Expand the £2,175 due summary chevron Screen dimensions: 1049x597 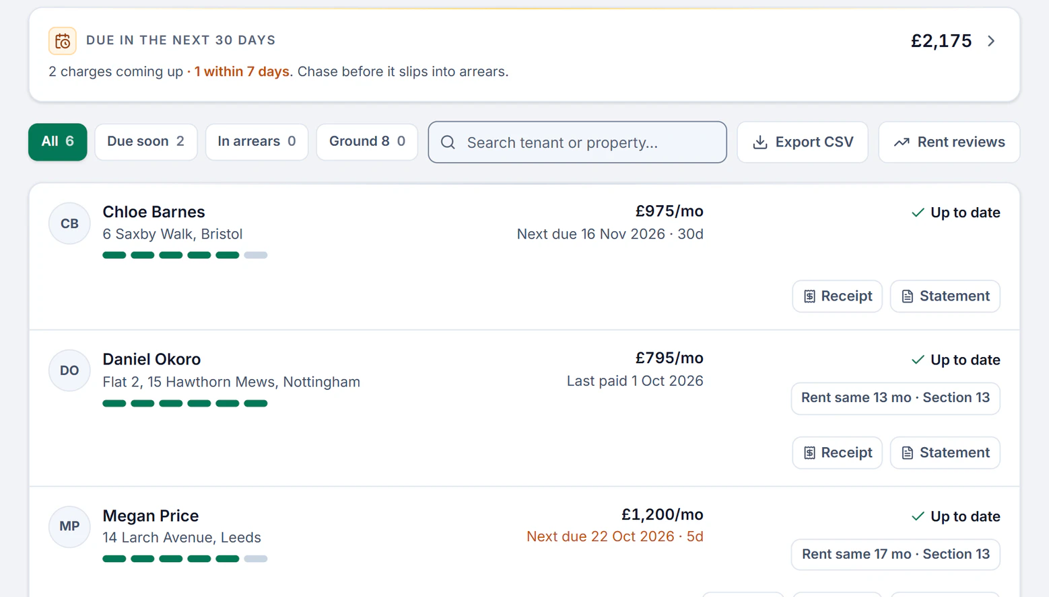[991, 41]
